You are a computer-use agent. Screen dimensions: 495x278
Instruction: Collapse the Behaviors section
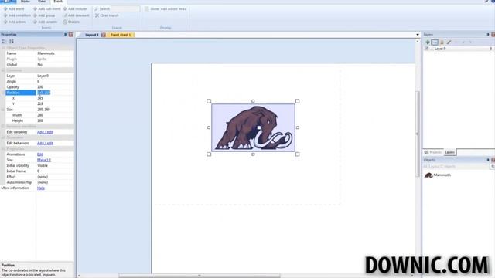(3, 137)
